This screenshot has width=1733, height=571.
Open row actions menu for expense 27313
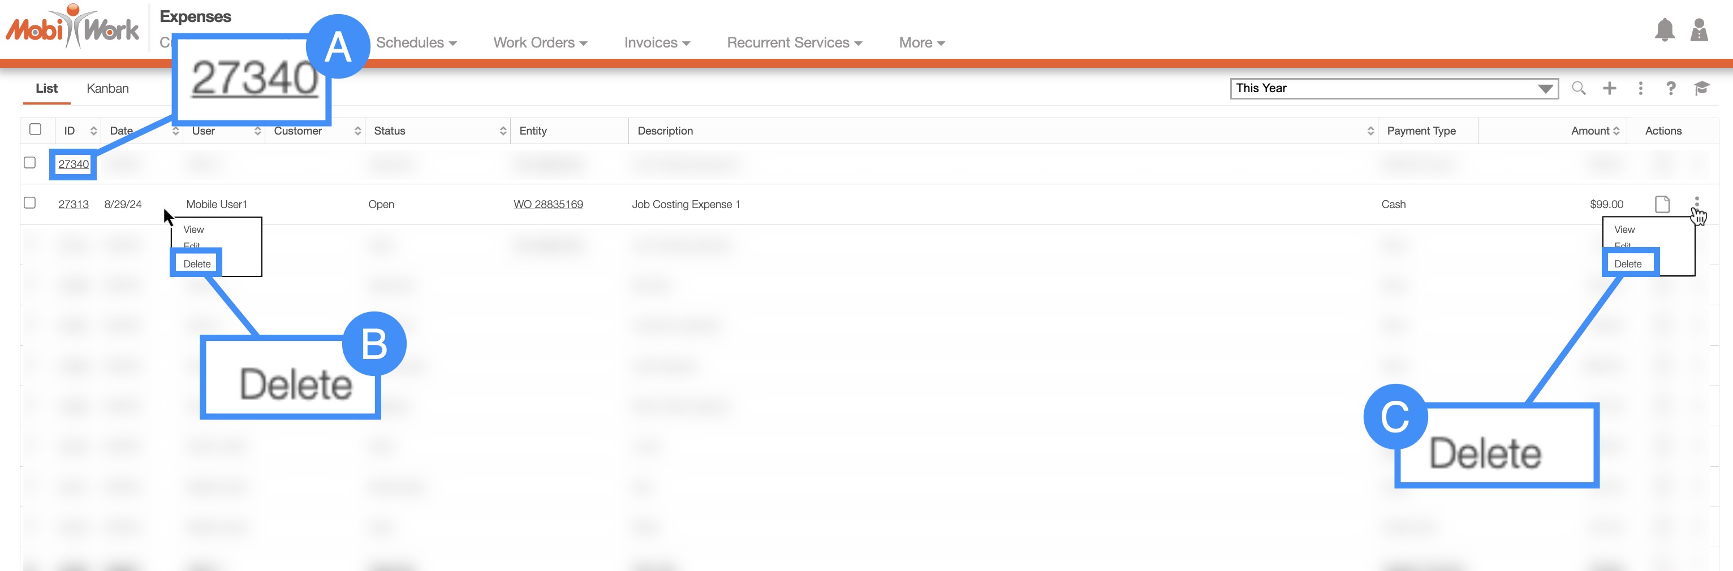pos(1696,202)
